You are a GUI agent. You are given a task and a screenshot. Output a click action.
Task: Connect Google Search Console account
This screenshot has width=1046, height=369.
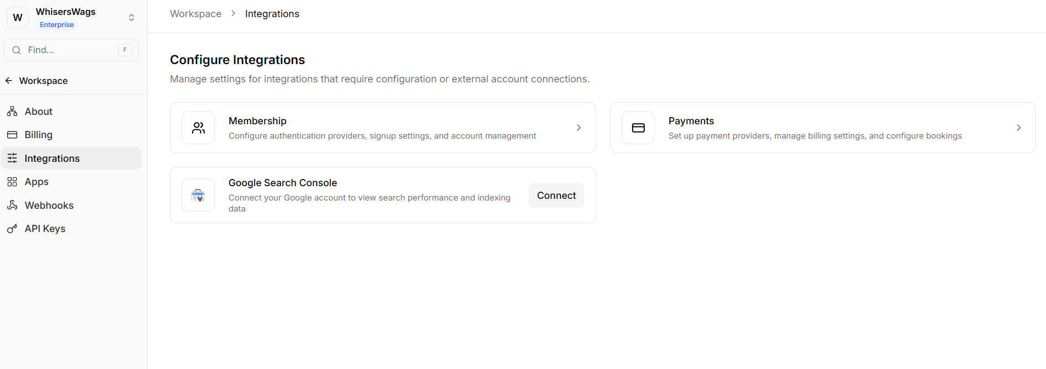point(556,196)
